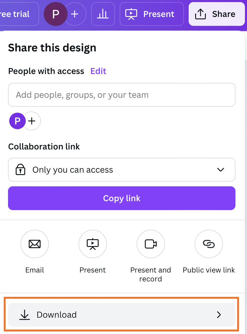This screenshot has width=247, height=334.
Task: Click the chevron arrow in Collaboration link box
Action: pyautogui.click(x=221, y=170)
